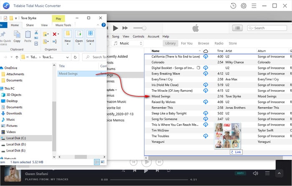Image resolution: width=292 pixels, height=186 pixels.
Task: Collapse the Explorer ribbon chevron
Action: 98,25
